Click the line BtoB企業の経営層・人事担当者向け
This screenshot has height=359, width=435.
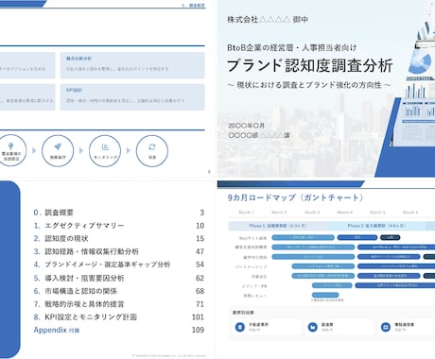click(292, 47)
